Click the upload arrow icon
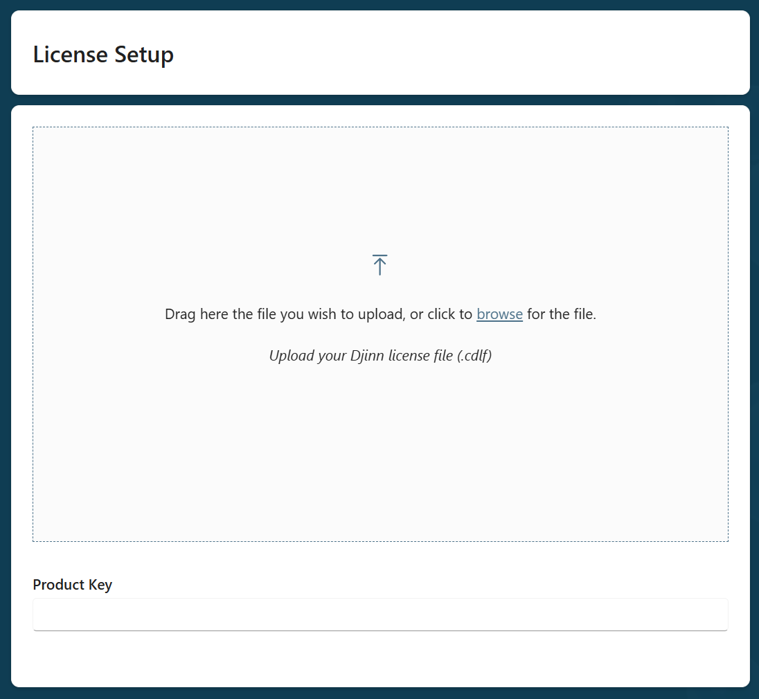 [x=379, y=265]
